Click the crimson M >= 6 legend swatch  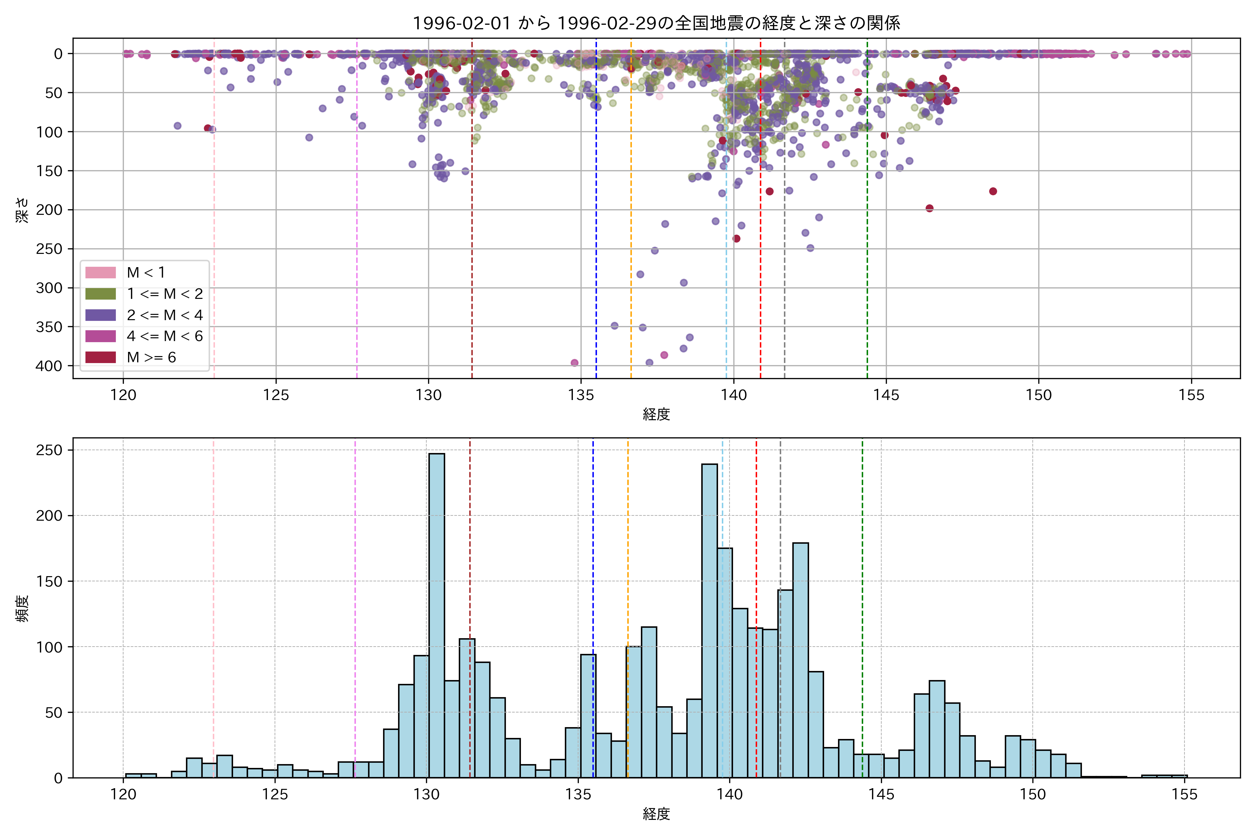click(100, 358)
